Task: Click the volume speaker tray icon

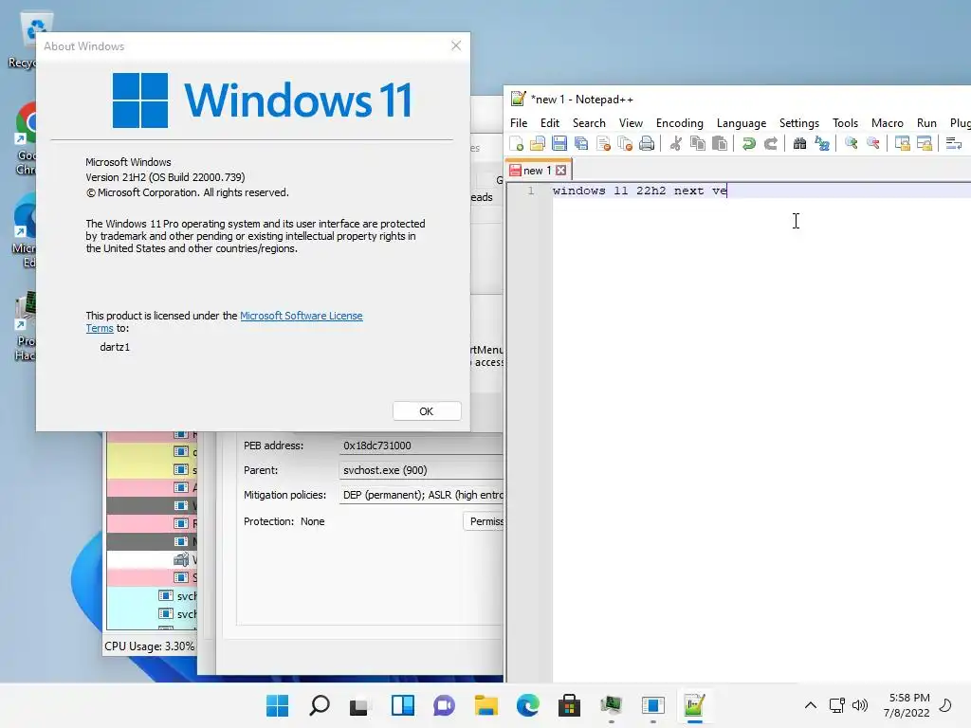Action: coord(860,705)
